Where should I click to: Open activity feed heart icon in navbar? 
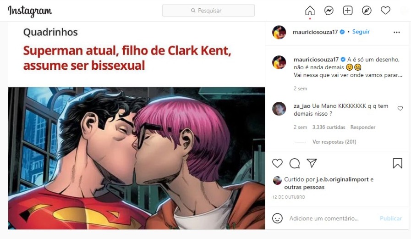[x=385, y=11]
